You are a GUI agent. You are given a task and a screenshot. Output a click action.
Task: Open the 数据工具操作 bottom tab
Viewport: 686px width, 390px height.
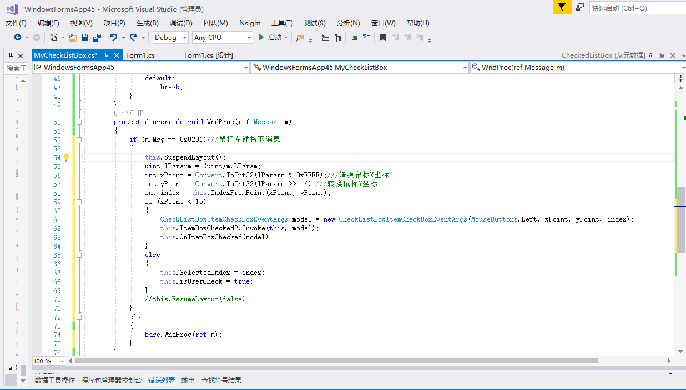(55, 380)
